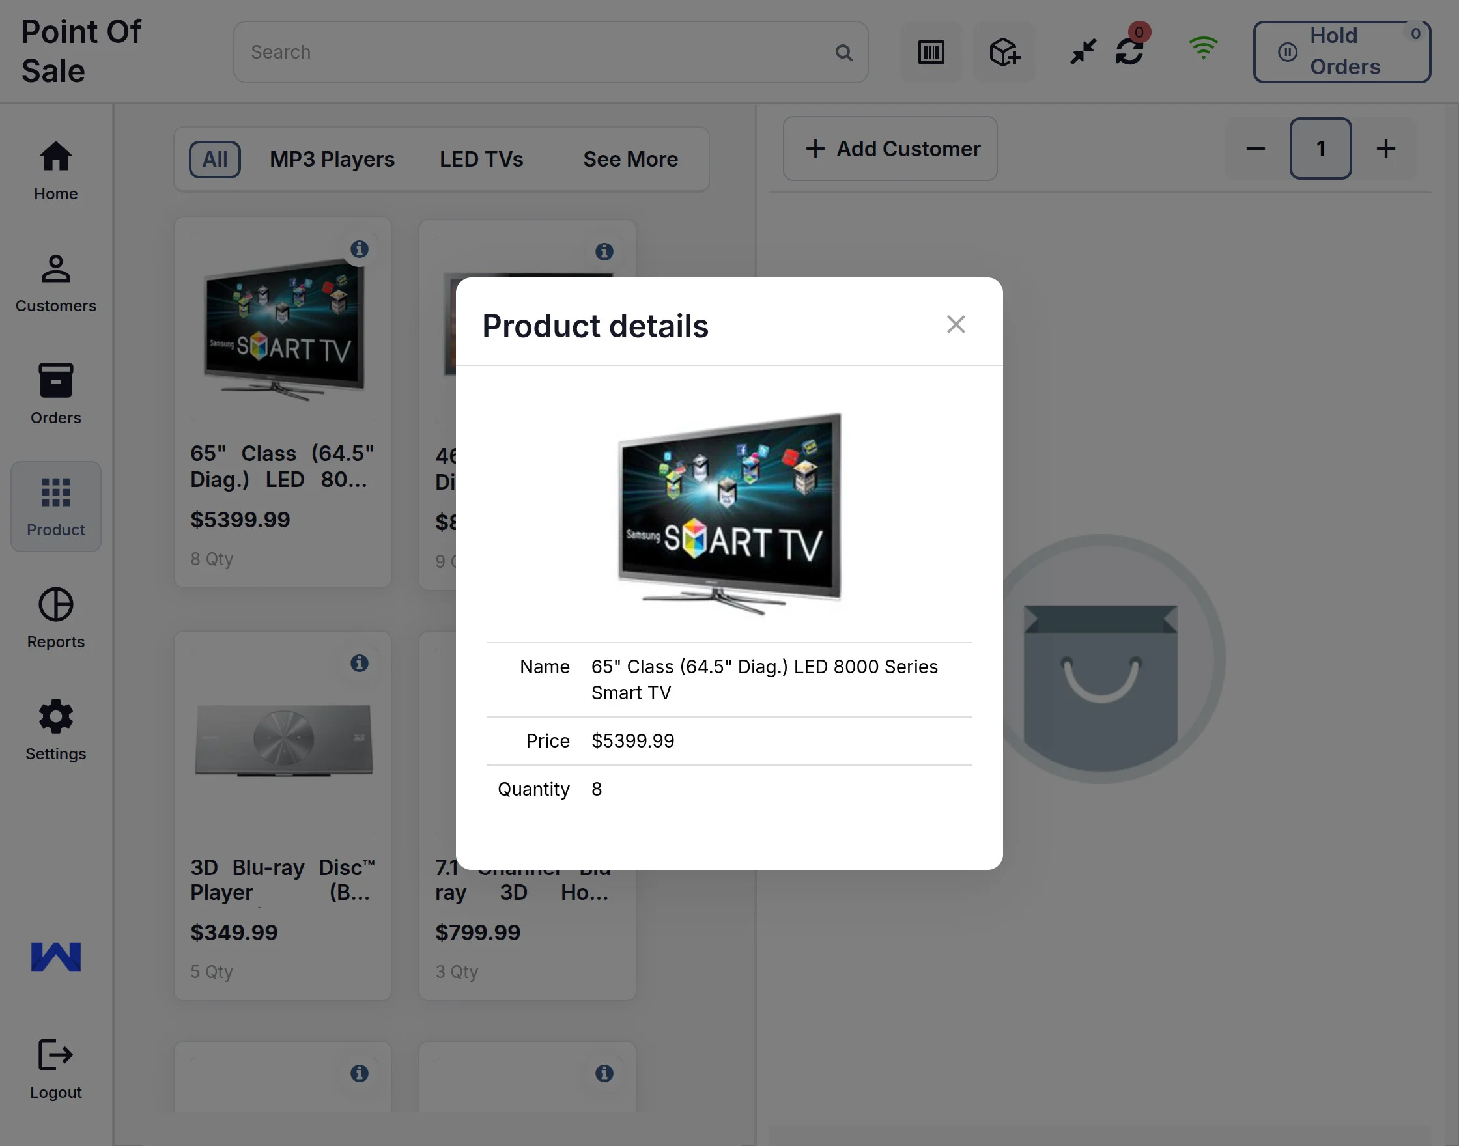The image size is (1459, 1146).
Task: Open the Hold Orders list
Action: 1341,51
